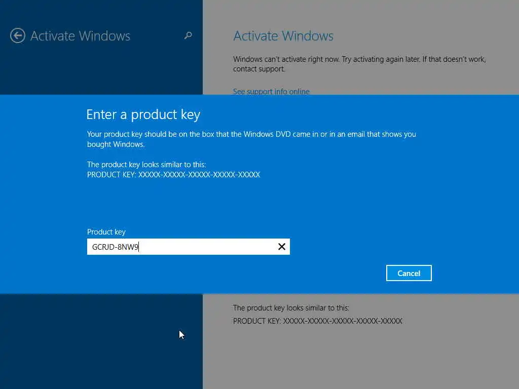Image resolution: width=519 pixels, height=389 pixels.
Task: Click the 'Windows can't activate right now' message
Action: coord(359,64)
